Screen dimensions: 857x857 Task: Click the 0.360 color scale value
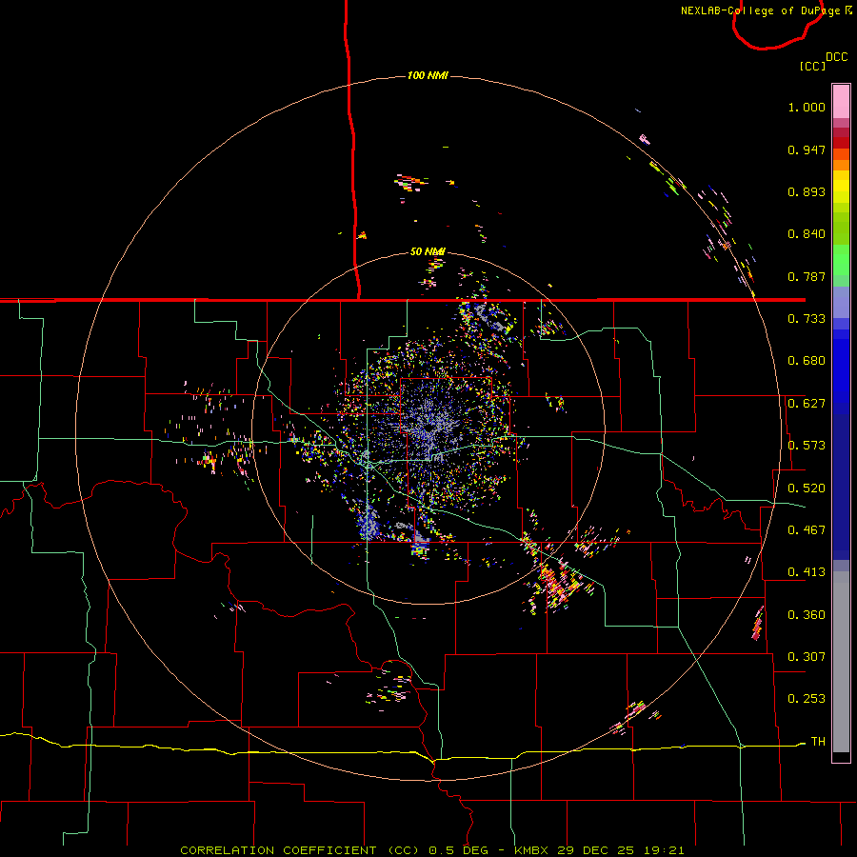(807, 615)
